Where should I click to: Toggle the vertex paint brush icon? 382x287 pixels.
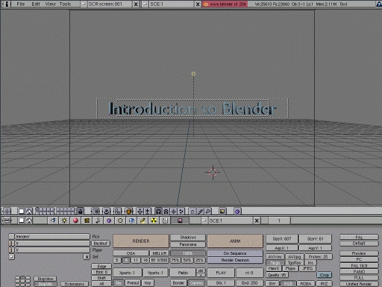click(201, 212)
